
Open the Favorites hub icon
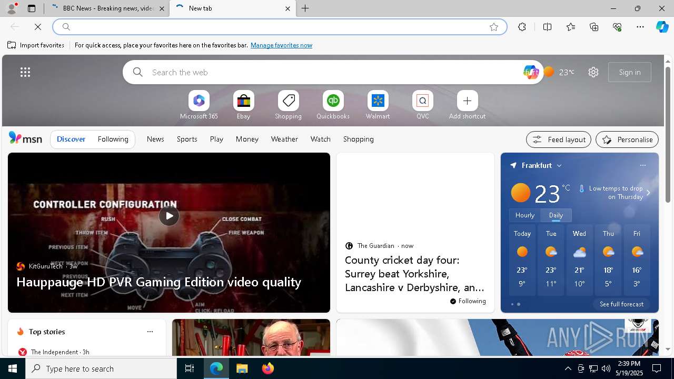click(x=571, y=27)
